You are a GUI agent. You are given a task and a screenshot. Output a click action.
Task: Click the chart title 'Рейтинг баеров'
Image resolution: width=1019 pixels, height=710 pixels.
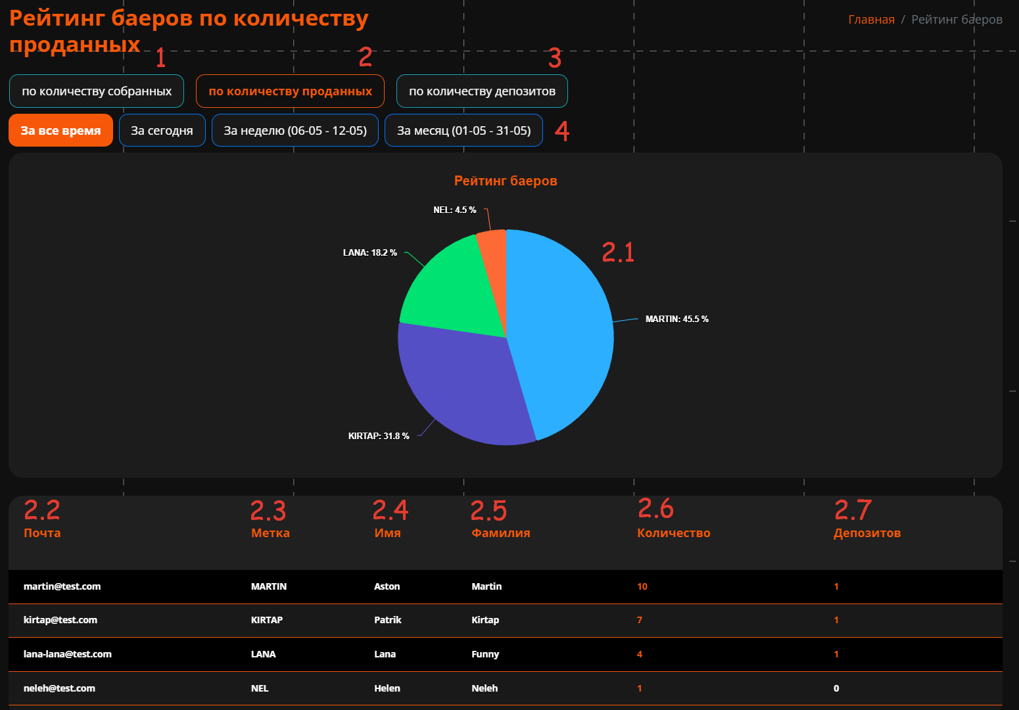click(x=506, y=181)
